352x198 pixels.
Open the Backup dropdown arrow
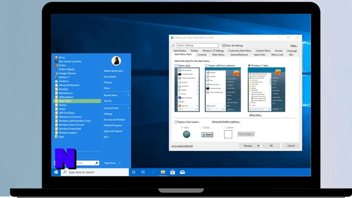pyautogui.click(x=258, y=146)
